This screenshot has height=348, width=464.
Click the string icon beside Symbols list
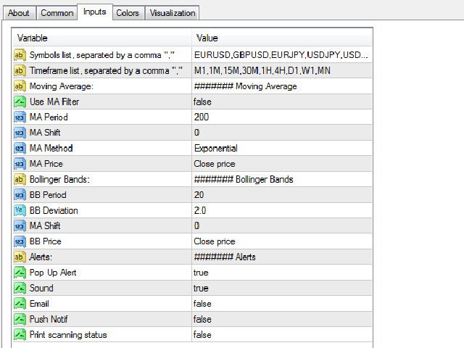(20, 55)
